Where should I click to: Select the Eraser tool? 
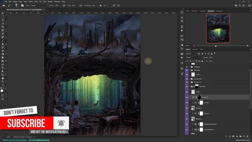point(3,51)
